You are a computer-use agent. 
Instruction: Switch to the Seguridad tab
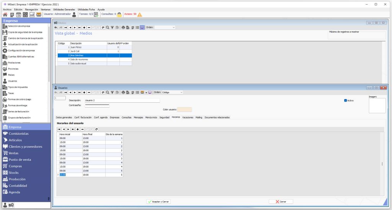point(164,118)
